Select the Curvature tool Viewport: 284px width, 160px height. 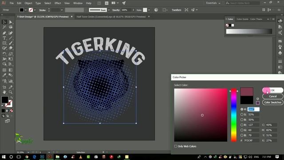coord(11,33)
